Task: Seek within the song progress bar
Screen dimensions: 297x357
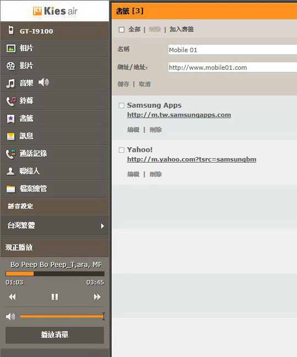Action: 55,274
